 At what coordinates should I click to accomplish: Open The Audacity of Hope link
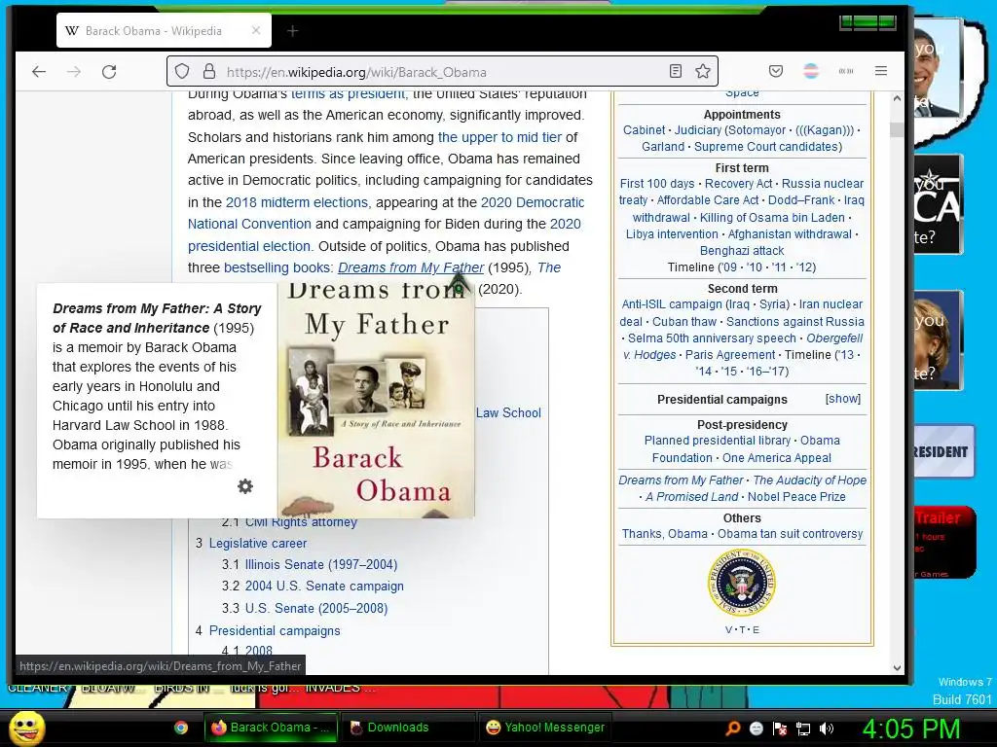pos(809,480)
